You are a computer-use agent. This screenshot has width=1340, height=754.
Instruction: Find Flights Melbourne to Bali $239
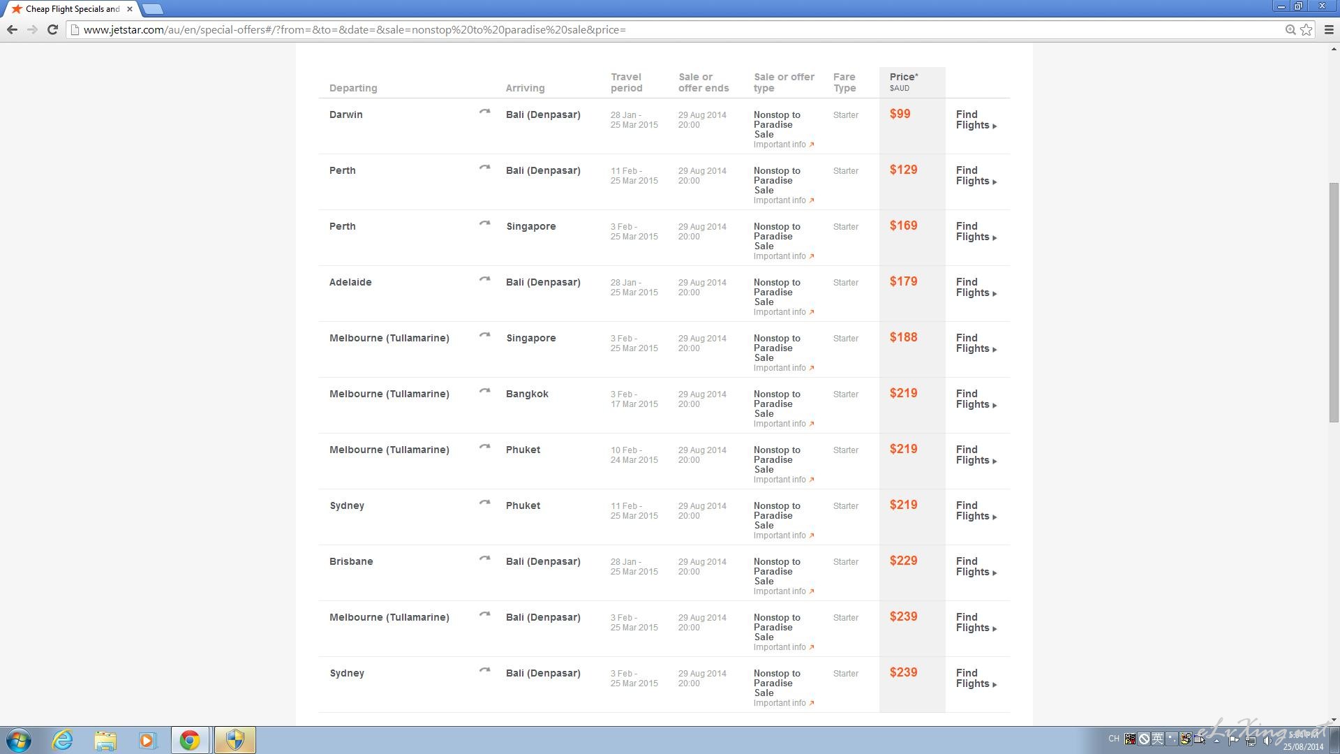[x=976, y=622]
